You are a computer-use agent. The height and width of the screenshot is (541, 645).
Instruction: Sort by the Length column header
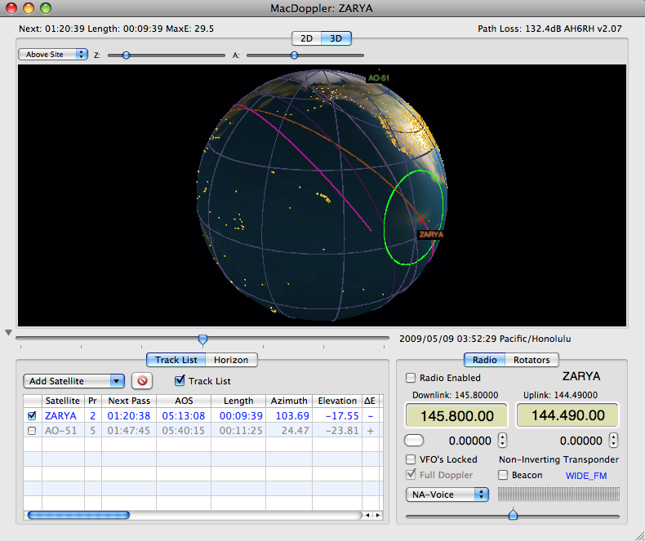pos(238,401)
